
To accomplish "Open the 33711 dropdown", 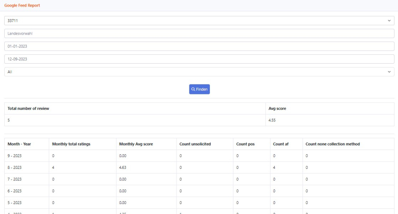I will pyautogui.click(x=199, y=21).
